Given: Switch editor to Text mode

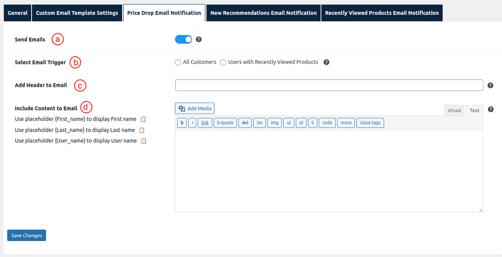Looking at the screenshot, I should 474,110.
